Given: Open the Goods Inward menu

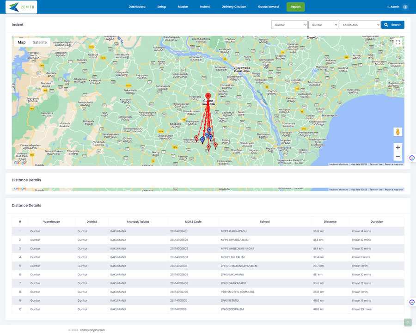Looking at the screenshot, I should tap(268, 6).
